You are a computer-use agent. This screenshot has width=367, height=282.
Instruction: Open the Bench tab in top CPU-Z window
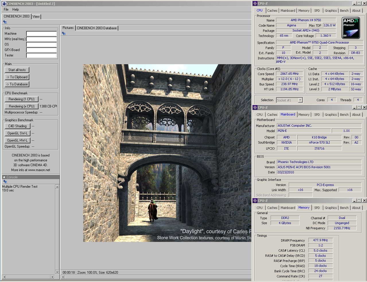tap(344, 11)
